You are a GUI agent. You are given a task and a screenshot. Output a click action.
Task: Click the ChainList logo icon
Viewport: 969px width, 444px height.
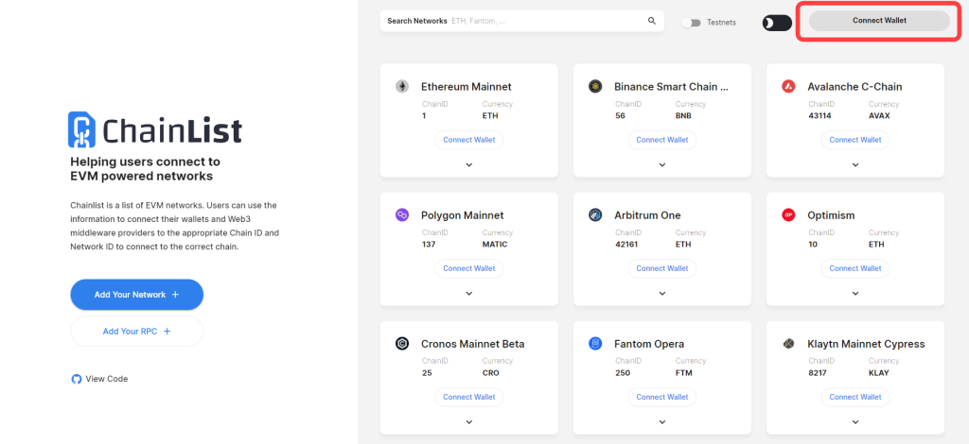pos(81,129)
